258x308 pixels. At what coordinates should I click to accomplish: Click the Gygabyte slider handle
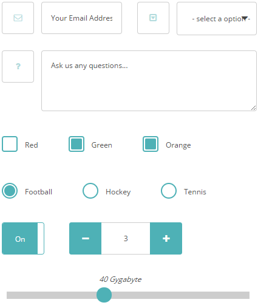(x=104, y=295)
